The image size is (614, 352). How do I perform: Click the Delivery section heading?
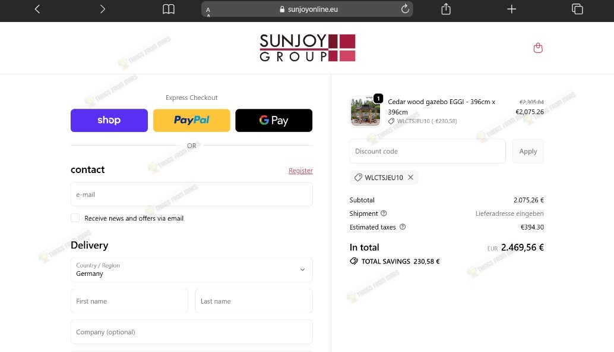coord(89,246)
